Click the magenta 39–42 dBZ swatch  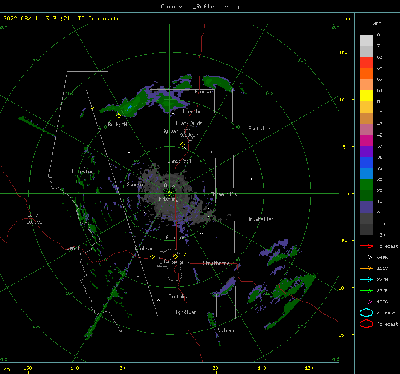[x=366, y=141]
